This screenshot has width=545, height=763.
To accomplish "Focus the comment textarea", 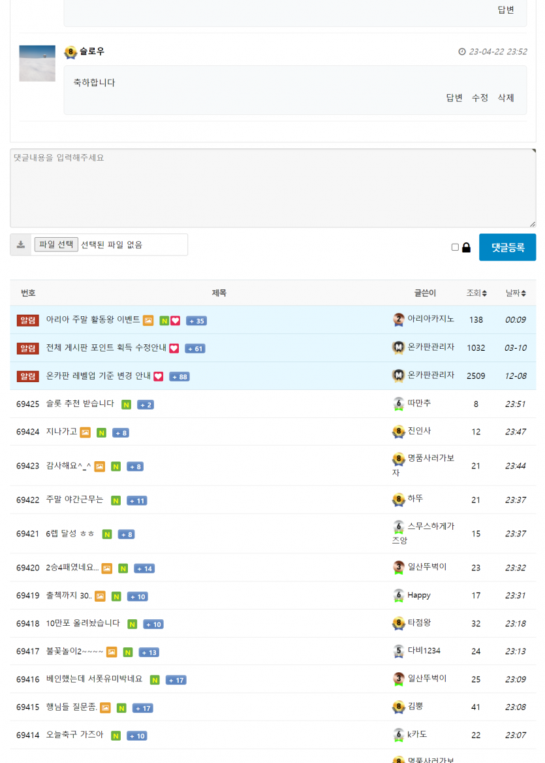I will click(273, 188).
